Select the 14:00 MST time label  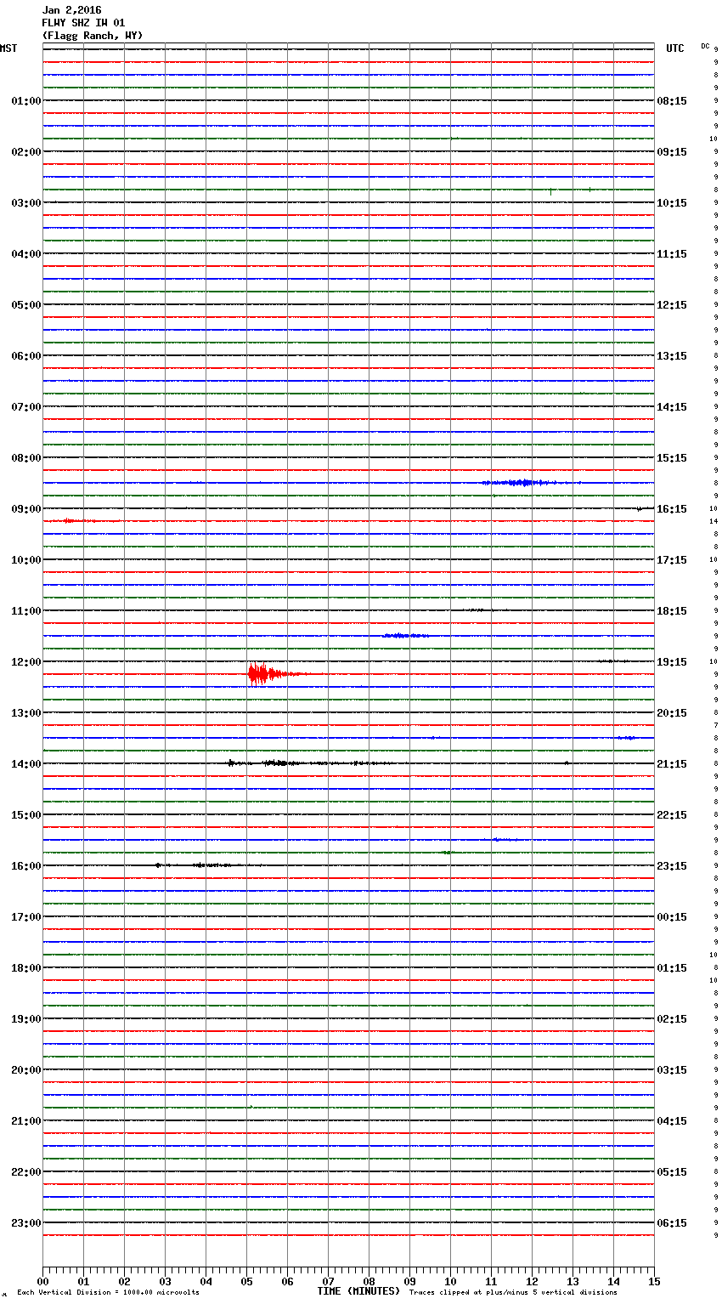click(25, 764)
